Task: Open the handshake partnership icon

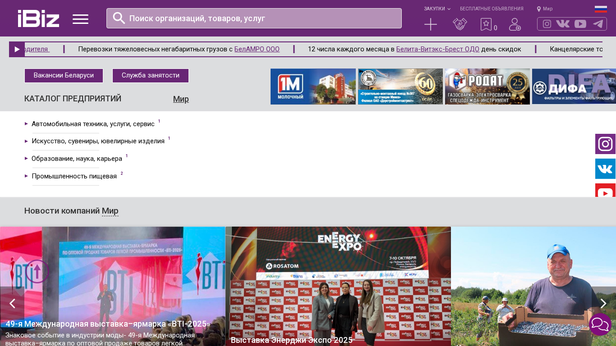Action: pyautogui.click(x=460, y=24)
